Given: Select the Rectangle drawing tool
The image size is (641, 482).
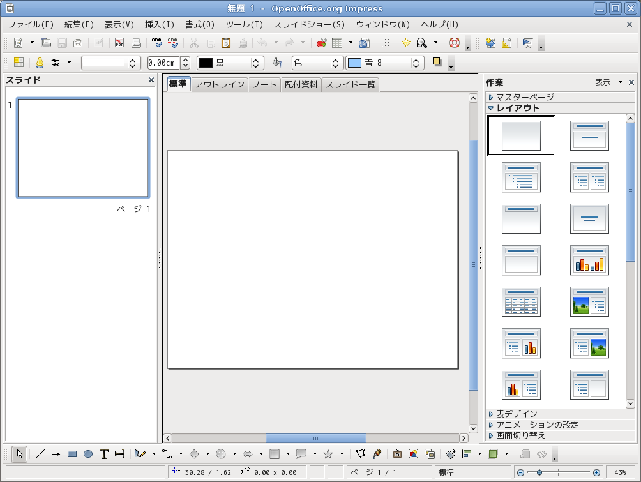Looking at the screenshot, I should (72, 454).
